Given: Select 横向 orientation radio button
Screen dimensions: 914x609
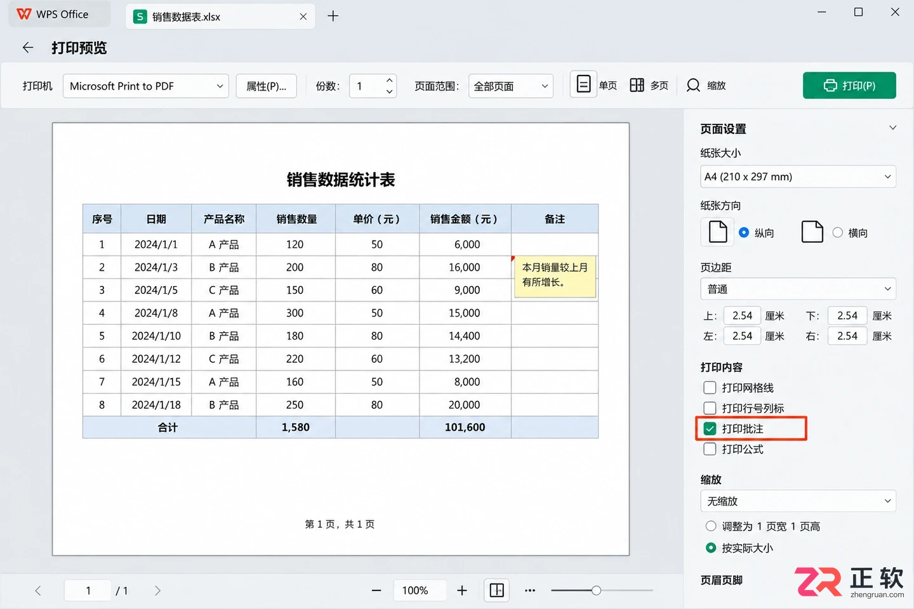Looking at the screenshot, I should click(838, 233).
